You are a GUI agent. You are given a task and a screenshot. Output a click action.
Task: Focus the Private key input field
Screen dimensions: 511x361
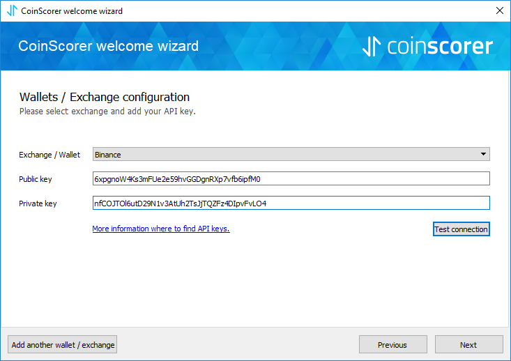click(x=291, y=203)
